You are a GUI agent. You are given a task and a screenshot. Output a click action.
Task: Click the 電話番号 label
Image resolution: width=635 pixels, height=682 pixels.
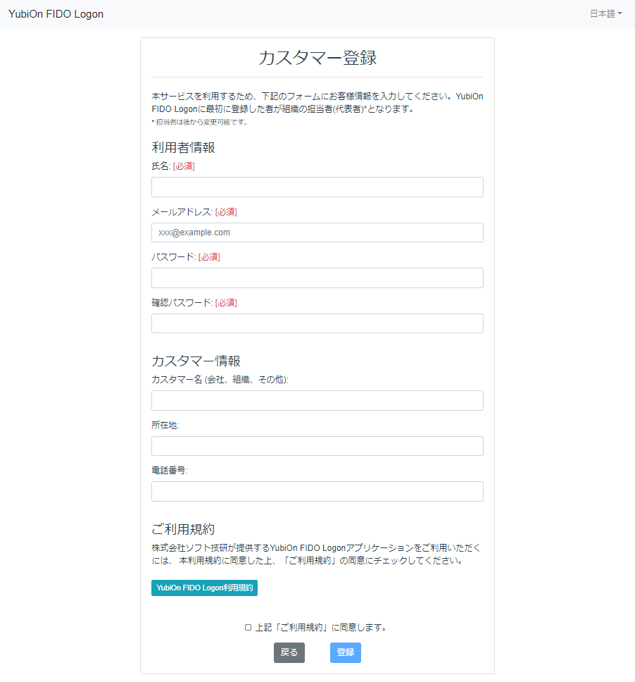(169, 471)
